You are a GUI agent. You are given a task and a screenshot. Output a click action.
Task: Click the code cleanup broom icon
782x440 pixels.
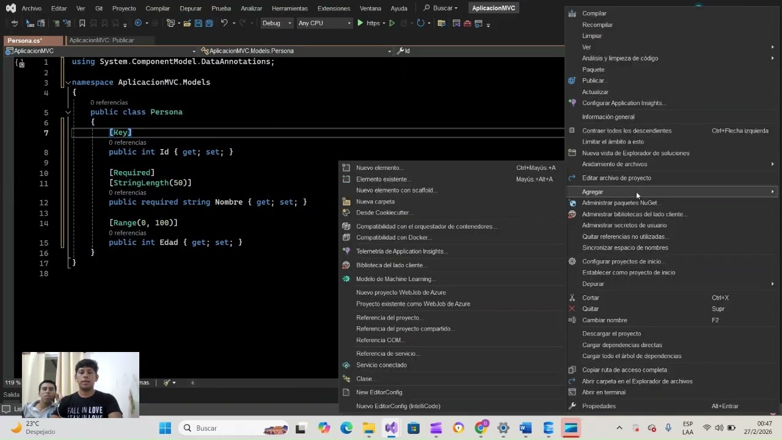pyautogui.click(x=166, y=383)
